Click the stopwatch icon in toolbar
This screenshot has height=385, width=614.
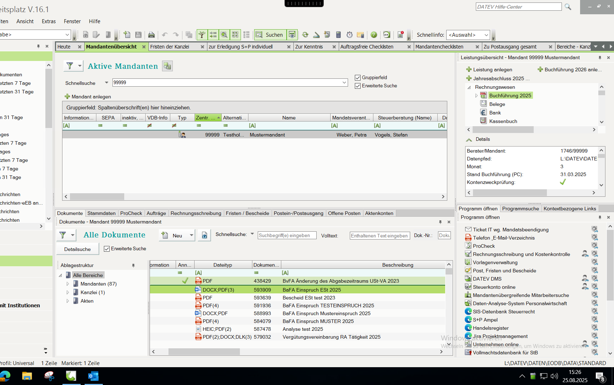pyautogui.click(x=349, y=35)
